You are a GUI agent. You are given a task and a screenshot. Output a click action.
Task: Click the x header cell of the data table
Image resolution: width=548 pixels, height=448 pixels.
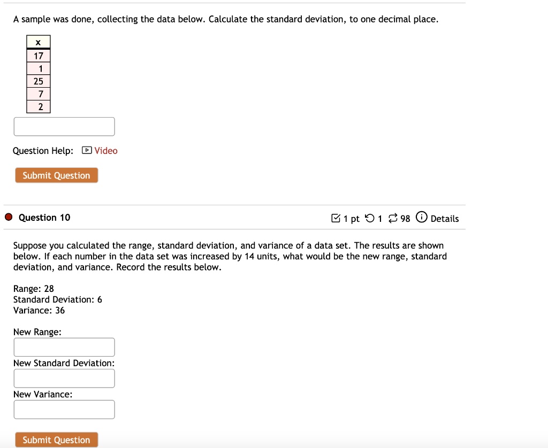pos(39,42)
